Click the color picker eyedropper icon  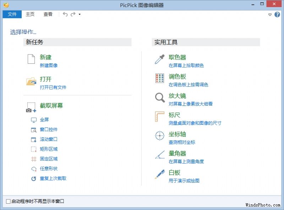(x=159, y=59)
